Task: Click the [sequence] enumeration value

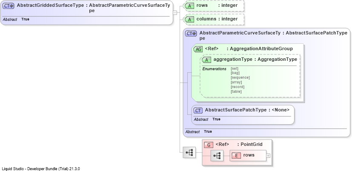Action: tap(240, 78)
